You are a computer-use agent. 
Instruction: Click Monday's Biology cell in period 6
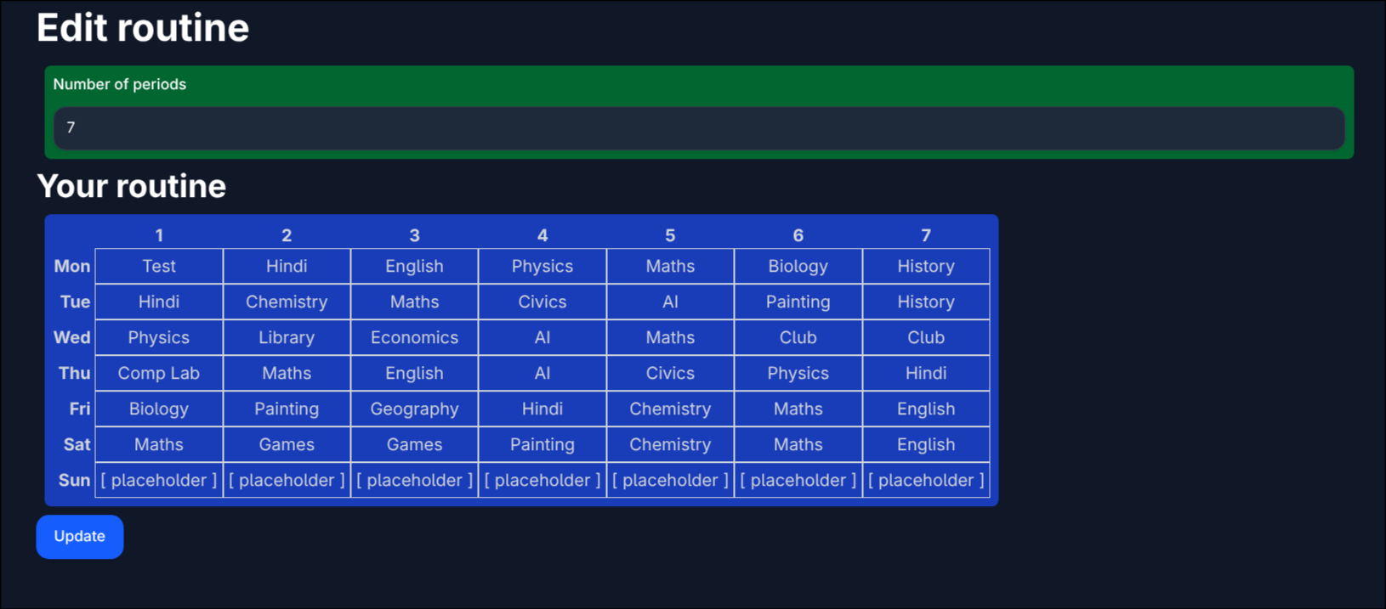coord(798,266)
